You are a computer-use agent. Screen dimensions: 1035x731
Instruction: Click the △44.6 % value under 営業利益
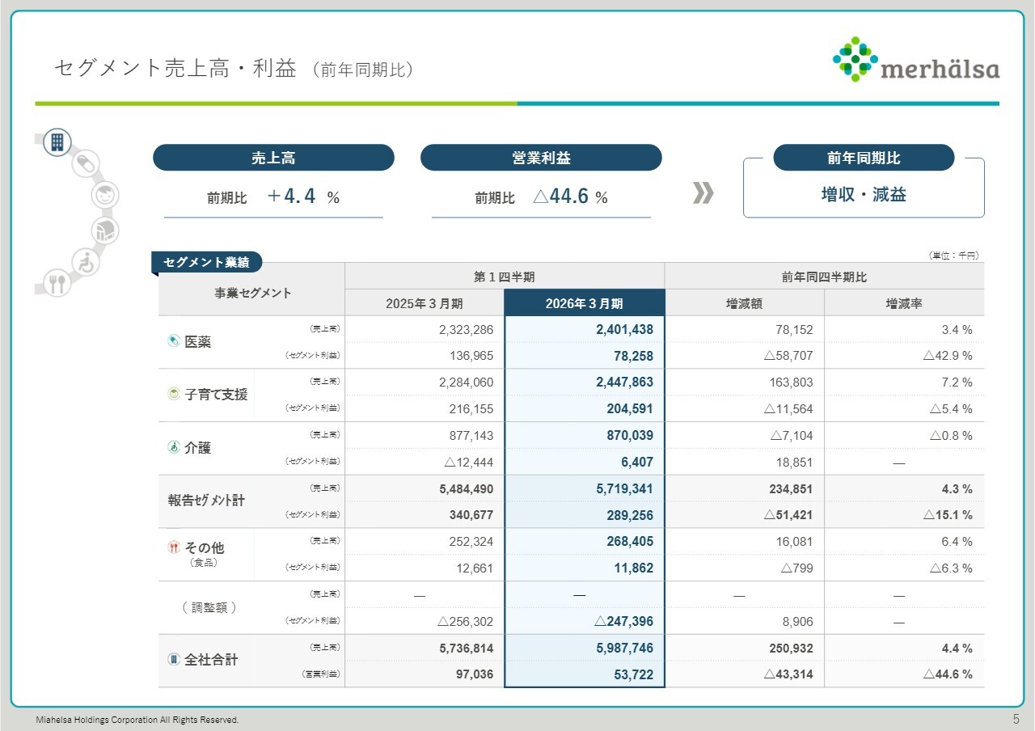[570, 196]
